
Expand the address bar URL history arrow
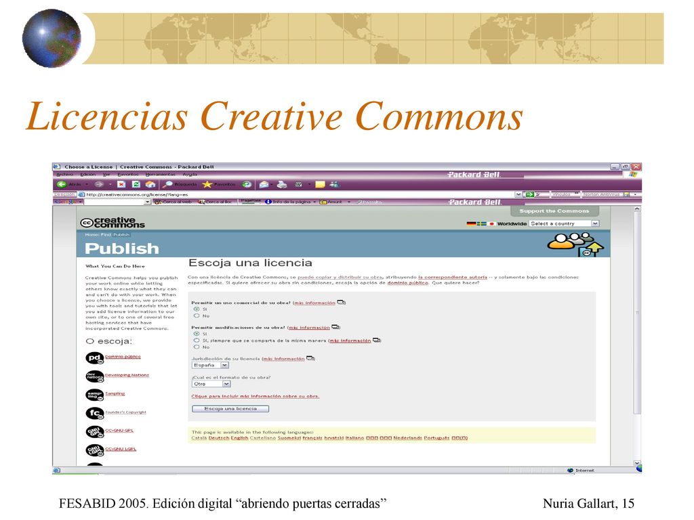[x=518, y=194]
